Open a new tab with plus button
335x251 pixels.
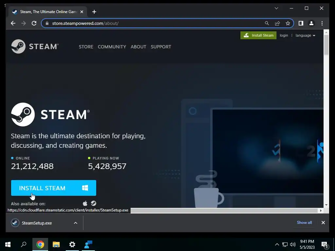(94, 12)
